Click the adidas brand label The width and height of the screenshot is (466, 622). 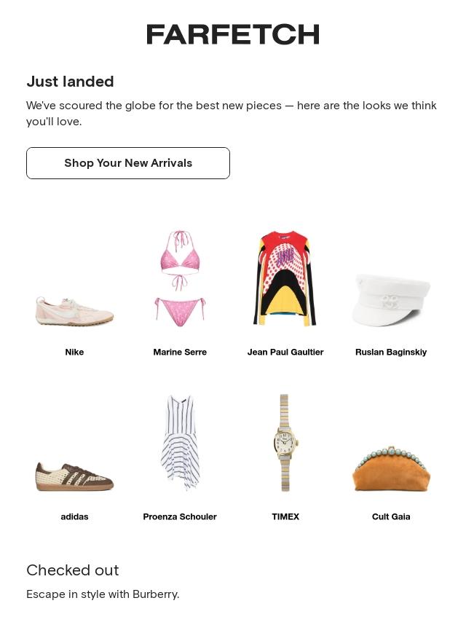[x=74, y=516]
